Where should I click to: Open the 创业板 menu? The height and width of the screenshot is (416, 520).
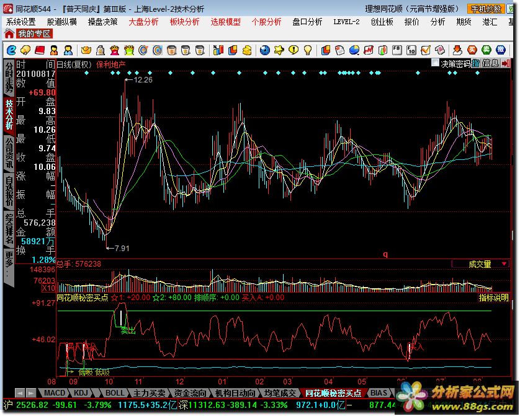[x=382, y=22]
